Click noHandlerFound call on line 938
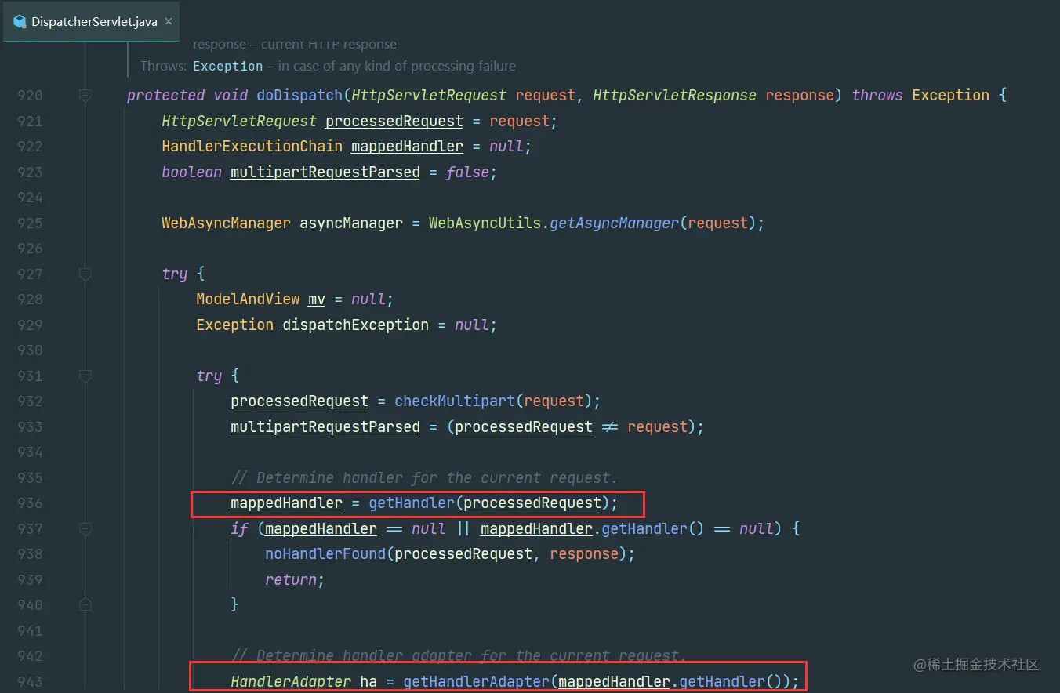This screenshot has width=1060, height=693. click(325, 554)
